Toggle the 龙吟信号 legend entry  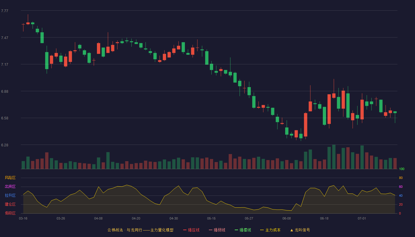300,230
